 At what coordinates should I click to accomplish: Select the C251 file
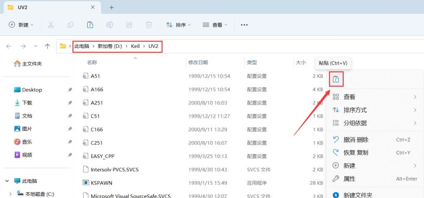(x=97, y=143)
